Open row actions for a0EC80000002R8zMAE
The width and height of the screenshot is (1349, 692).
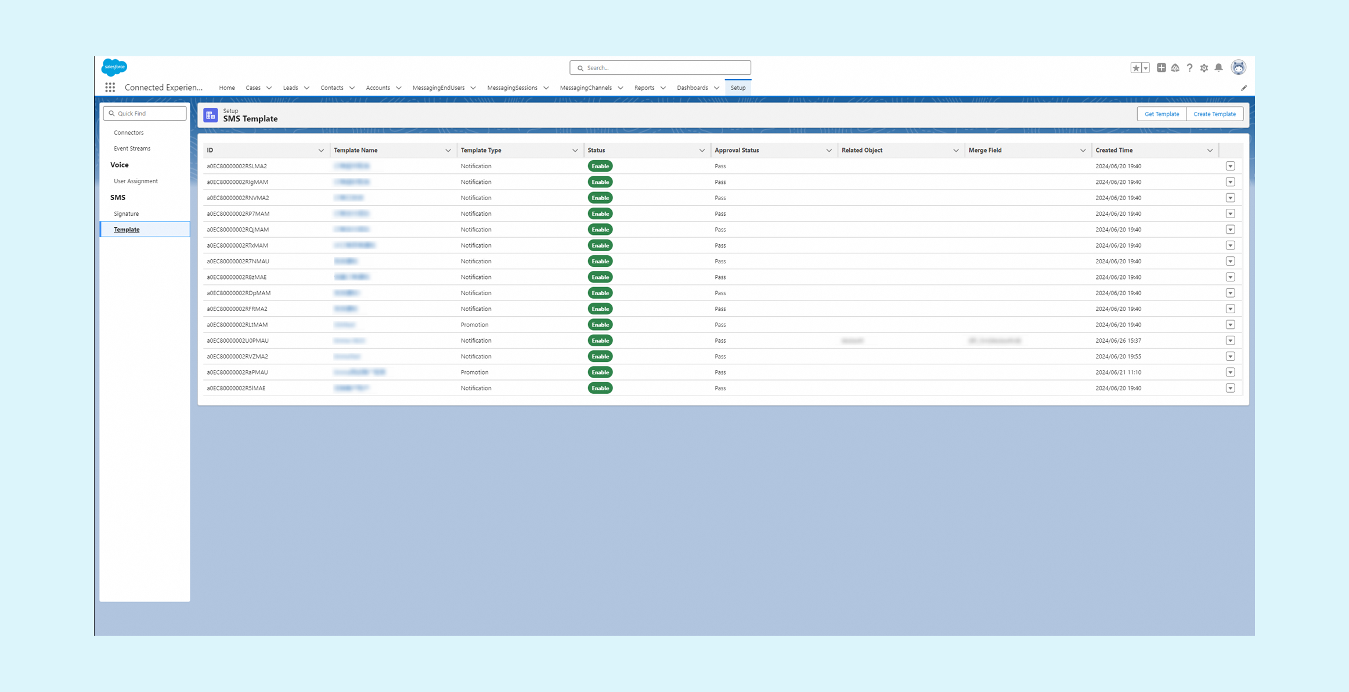[x=1230, y=277]
